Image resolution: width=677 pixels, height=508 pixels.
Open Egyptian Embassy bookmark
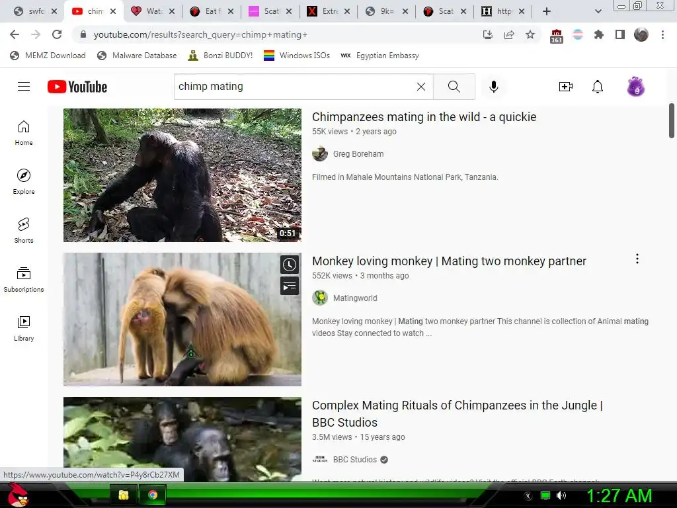379,56
